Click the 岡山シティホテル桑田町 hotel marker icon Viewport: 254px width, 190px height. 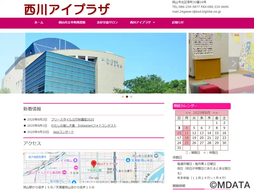point(64,173)
